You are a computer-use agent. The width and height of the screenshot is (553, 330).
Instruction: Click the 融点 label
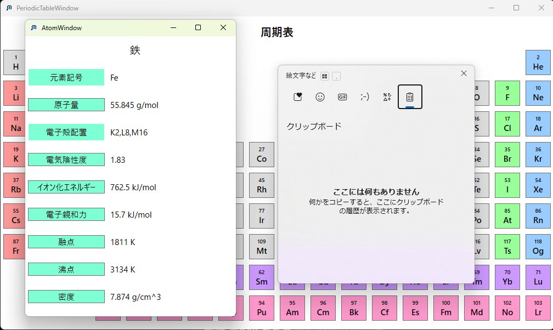pyautogui.click(x=66, y=242)
